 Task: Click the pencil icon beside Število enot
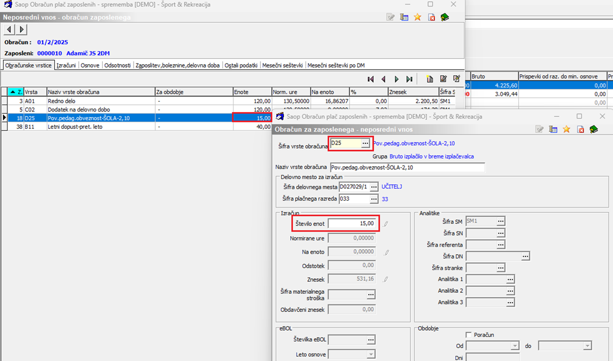pos(386,223)
